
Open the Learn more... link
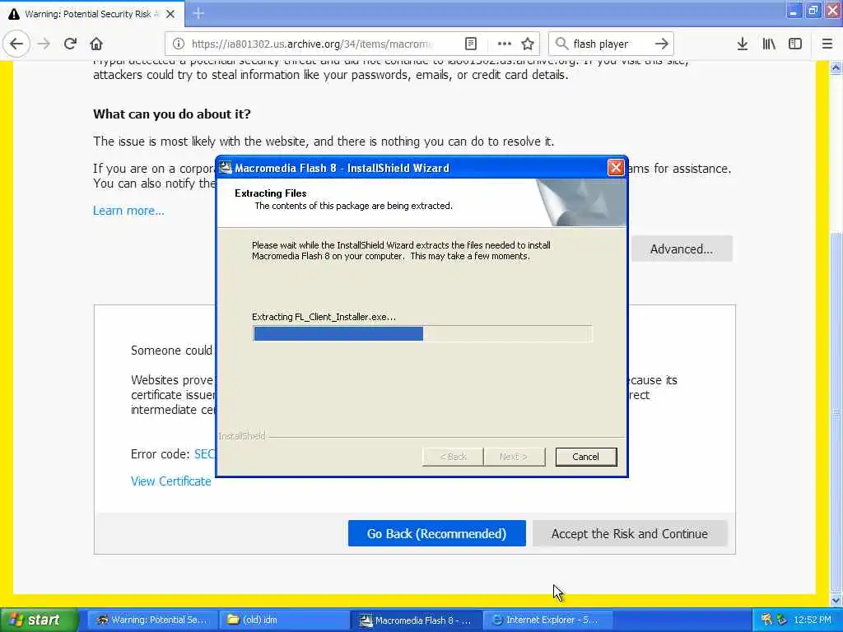click(128, 211)
